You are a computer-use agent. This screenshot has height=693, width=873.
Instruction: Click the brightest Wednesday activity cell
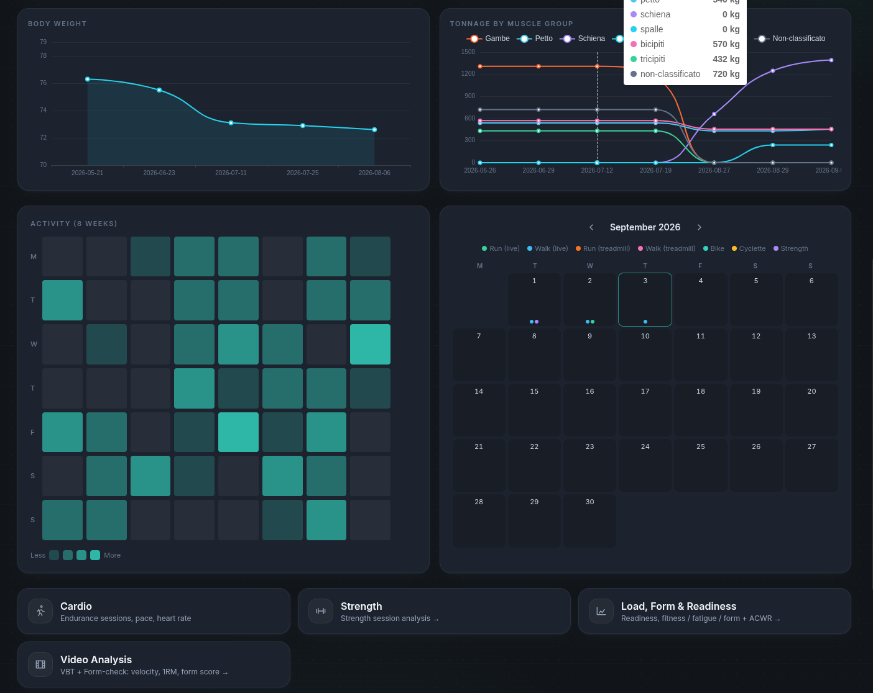coord(370,344)
